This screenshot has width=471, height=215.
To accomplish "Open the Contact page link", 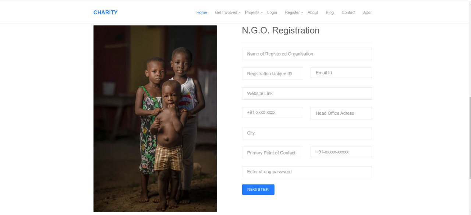I will coord(348,13).
